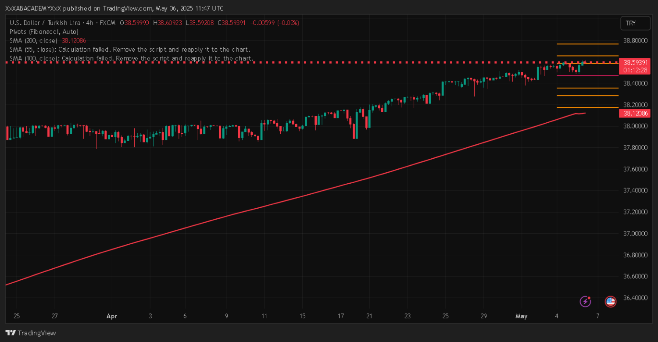Click the SMA (55, close) calculation failed message
Viewport: 658px width, 342px height.
point(130,49)
